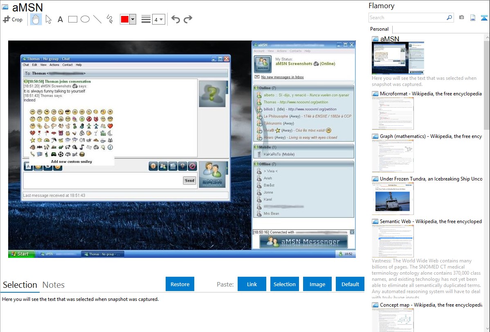Pick the text annotation tool A
Screen dimensions: 490x332
(60, 19)
